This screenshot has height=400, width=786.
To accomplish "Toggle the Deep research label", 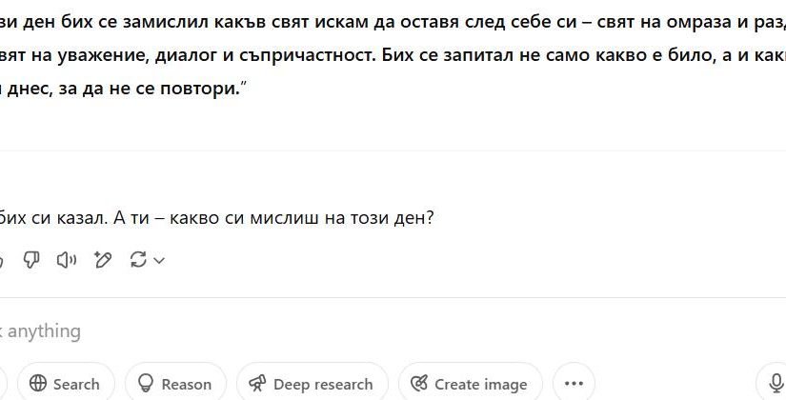I will pos(323,385).
